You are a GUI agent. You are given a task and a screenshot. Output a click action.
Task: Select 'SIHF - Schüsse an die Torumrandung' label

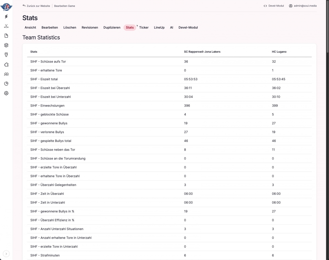tap(58, 158)
